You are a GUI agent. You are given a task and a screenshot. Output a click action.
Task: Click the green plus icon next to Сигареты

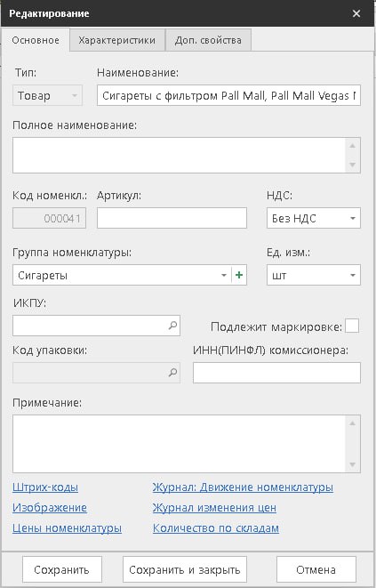pyautogui.click(x=239, y=275)
